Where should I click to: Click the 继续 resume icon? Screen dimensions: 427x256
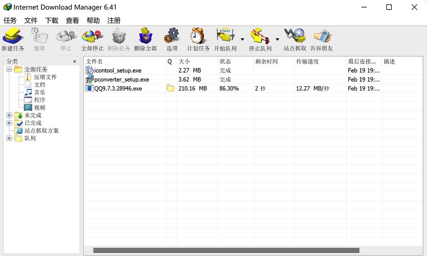39,36
